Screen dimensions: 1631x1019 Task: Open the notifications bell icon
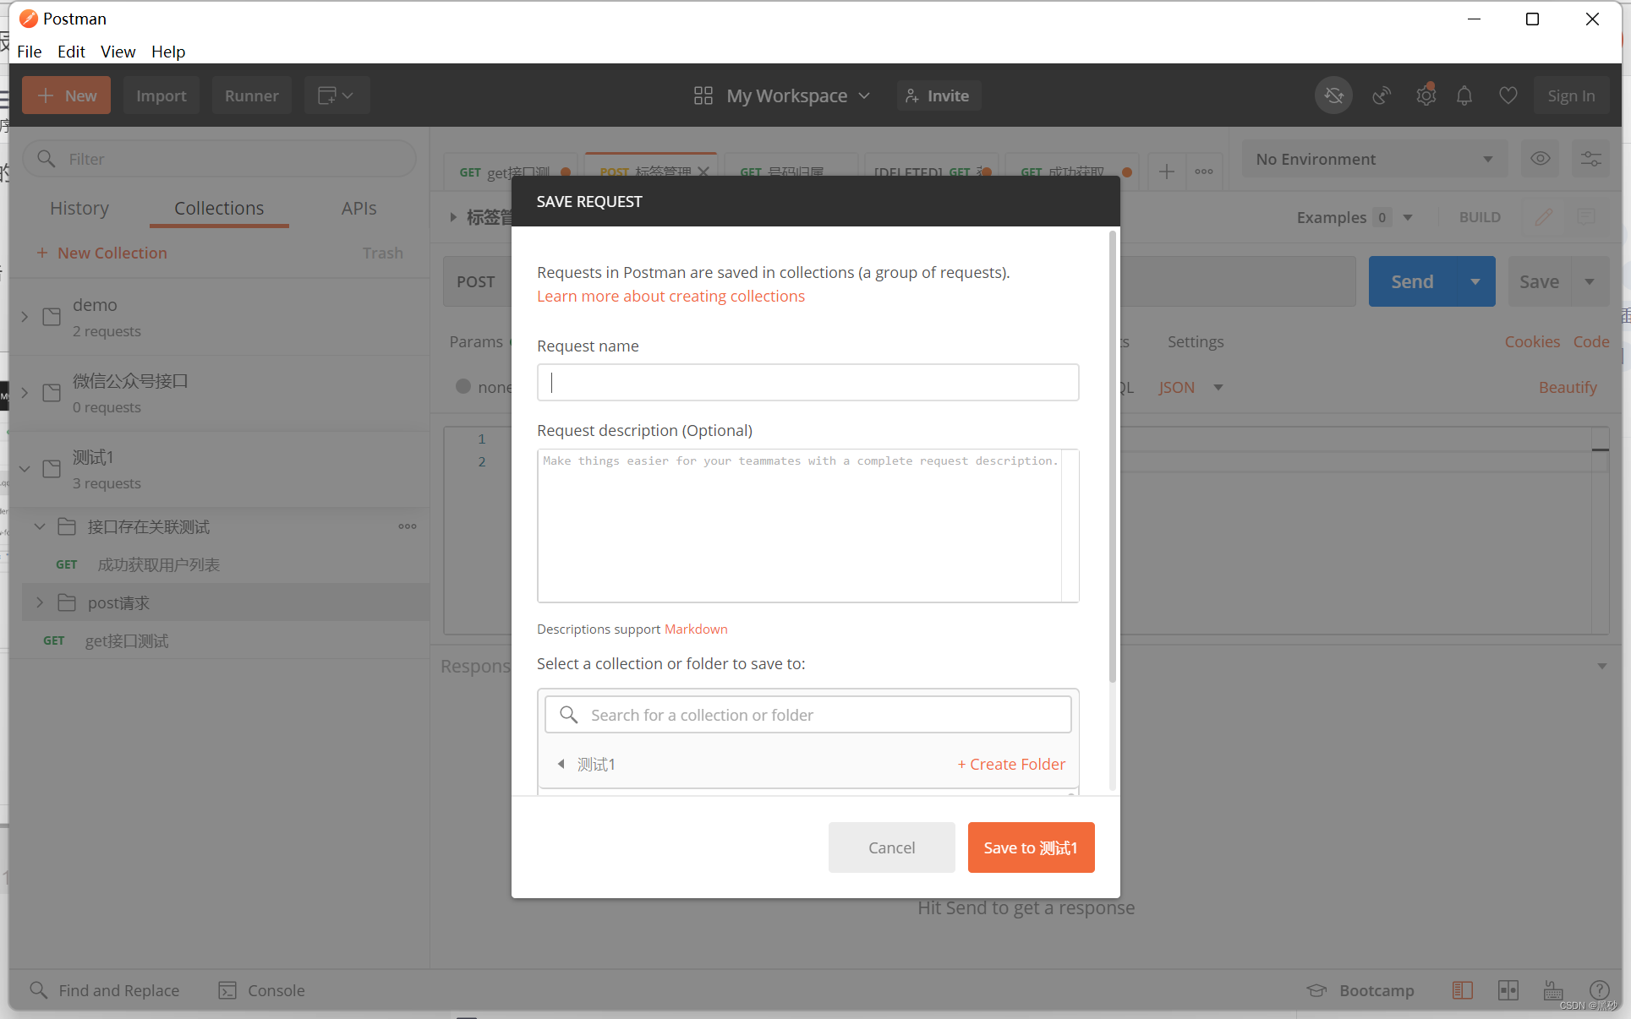[x=1464, y=95]
